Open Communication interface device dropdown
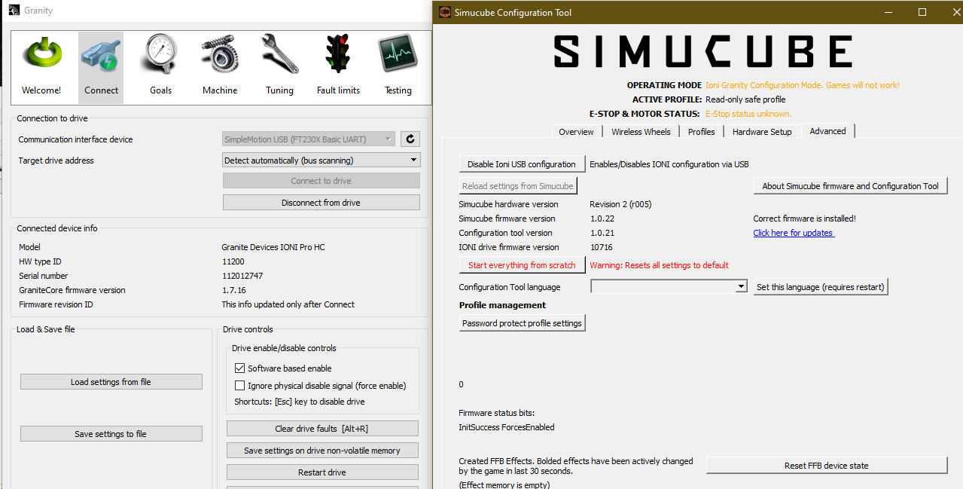The width and height of the screenshot is (963, 489). pos(309,139)
